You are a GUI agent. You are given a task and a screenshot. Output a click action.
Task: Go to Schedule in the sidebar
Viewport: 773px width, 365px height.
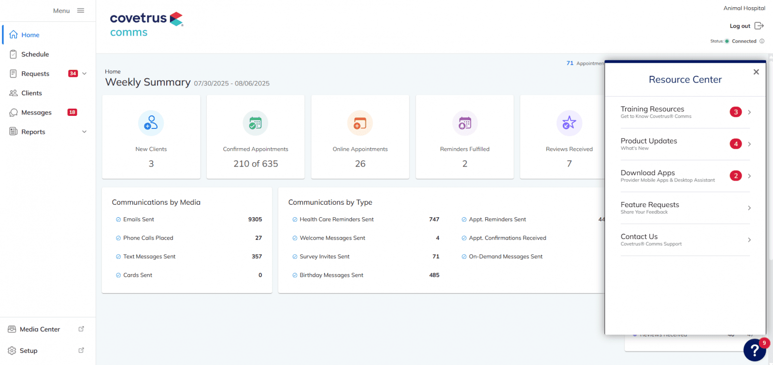coord(35,55)
